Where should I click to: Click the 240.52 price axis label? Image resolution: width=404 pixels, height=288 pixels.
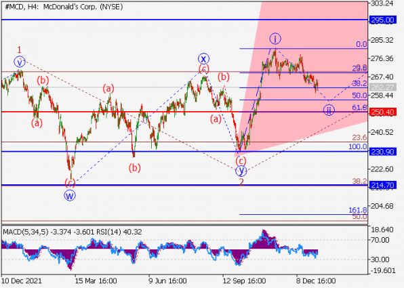(382, 132)
